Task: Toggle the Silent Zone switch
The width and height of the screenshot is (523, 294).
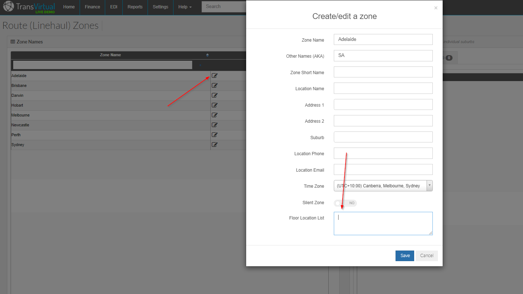Action: [346, 203]
